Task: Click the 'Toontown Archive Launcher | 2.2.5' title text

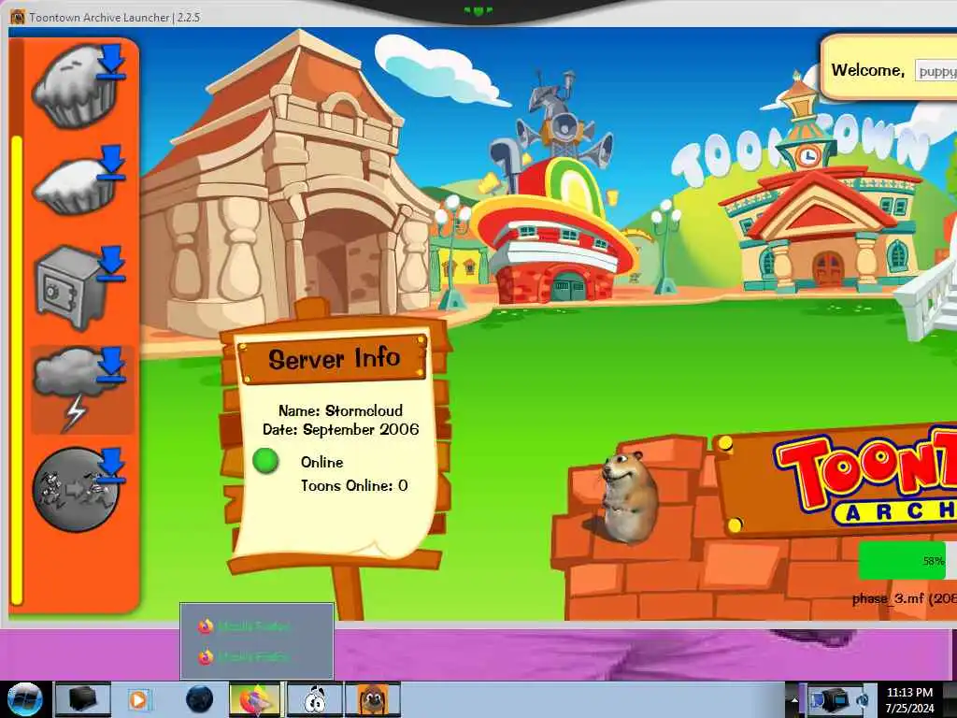Action: click(114, 17)
